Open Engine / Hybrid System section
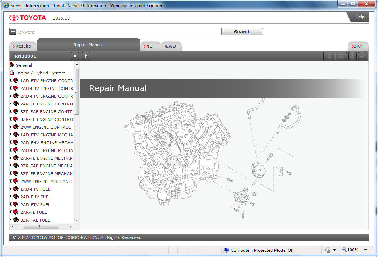 40,73
